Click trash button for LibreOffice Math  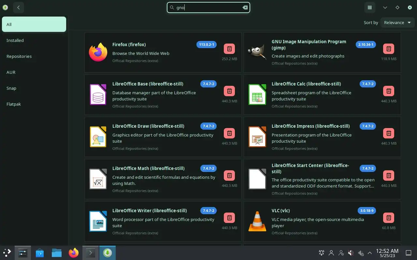[x=229, y=175]
